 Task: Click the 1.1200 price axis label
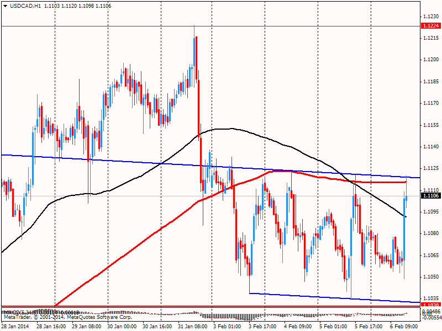point(431,60)
